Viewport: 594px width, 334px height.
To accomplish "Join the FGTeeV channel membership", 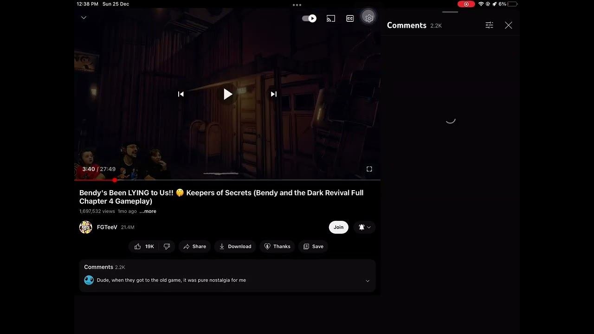I will 339,227.
